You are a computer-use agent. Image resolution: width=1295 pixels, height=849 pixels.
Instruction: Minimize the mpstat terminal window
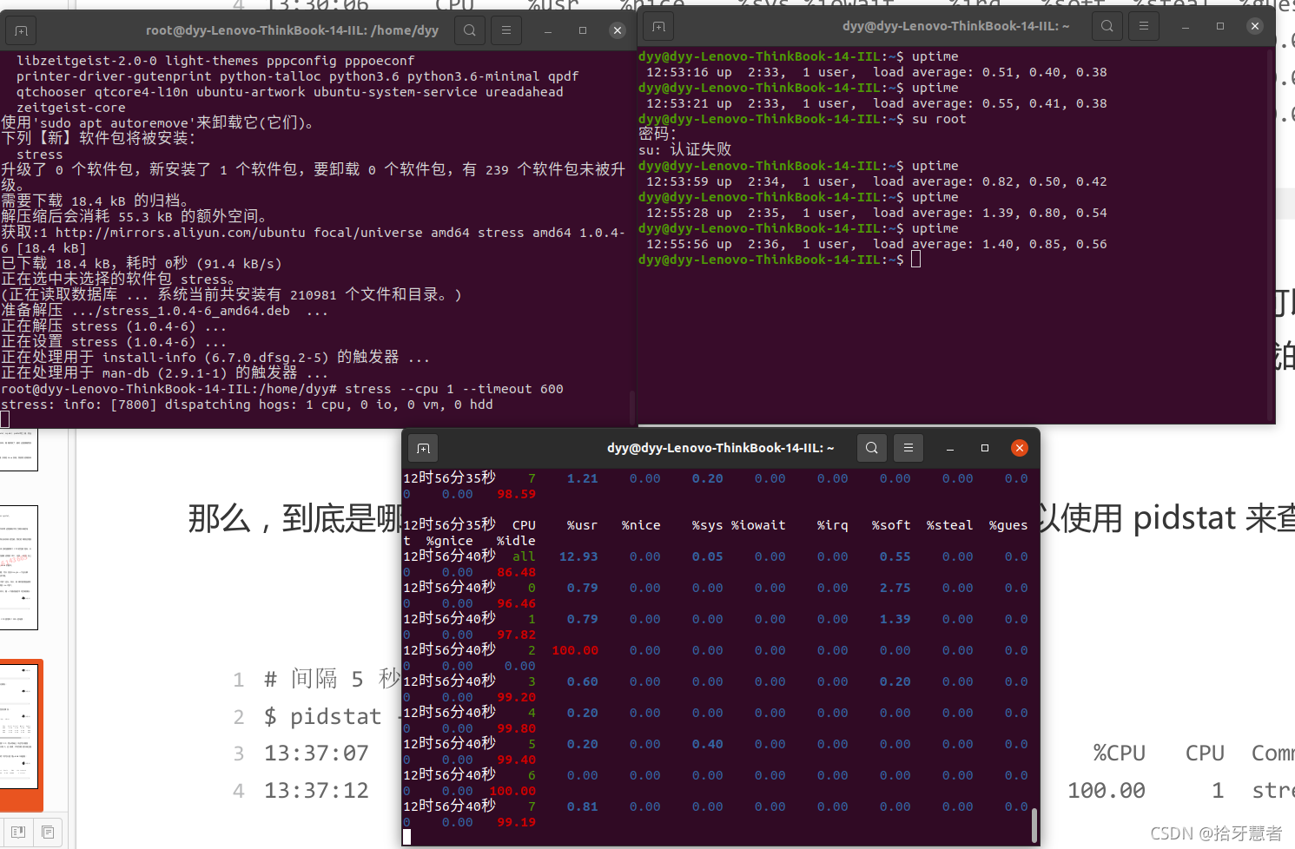[x=950, y=448]
